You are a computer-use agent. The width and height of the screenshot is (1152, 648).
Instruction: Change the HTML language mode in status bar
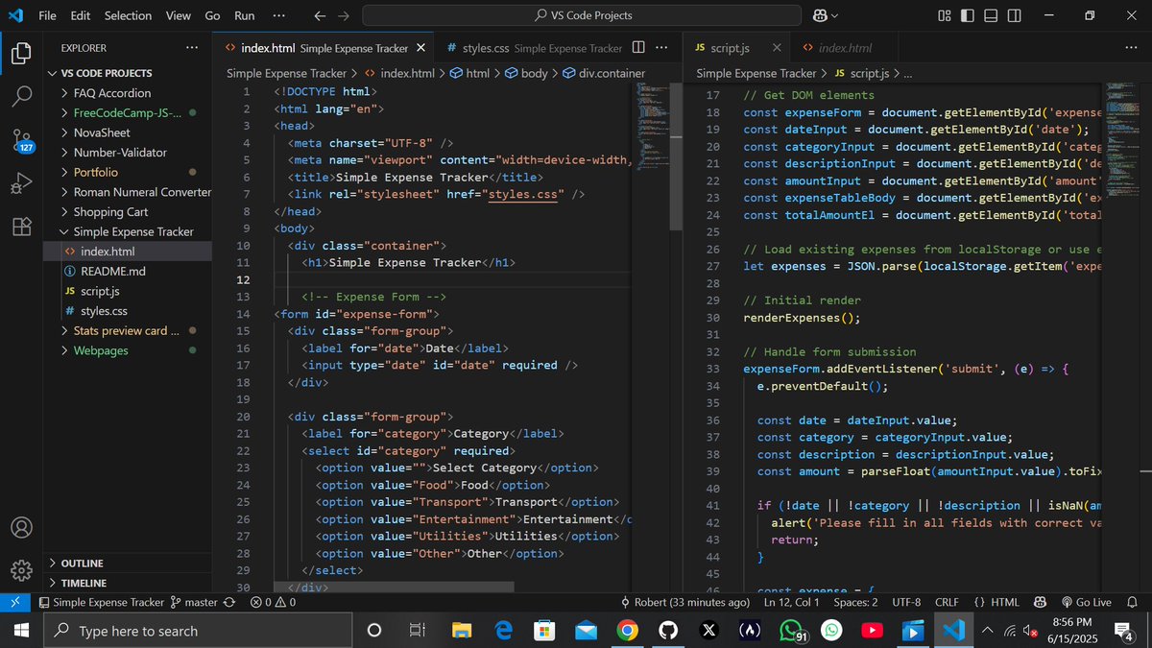(x=996, y=602)
